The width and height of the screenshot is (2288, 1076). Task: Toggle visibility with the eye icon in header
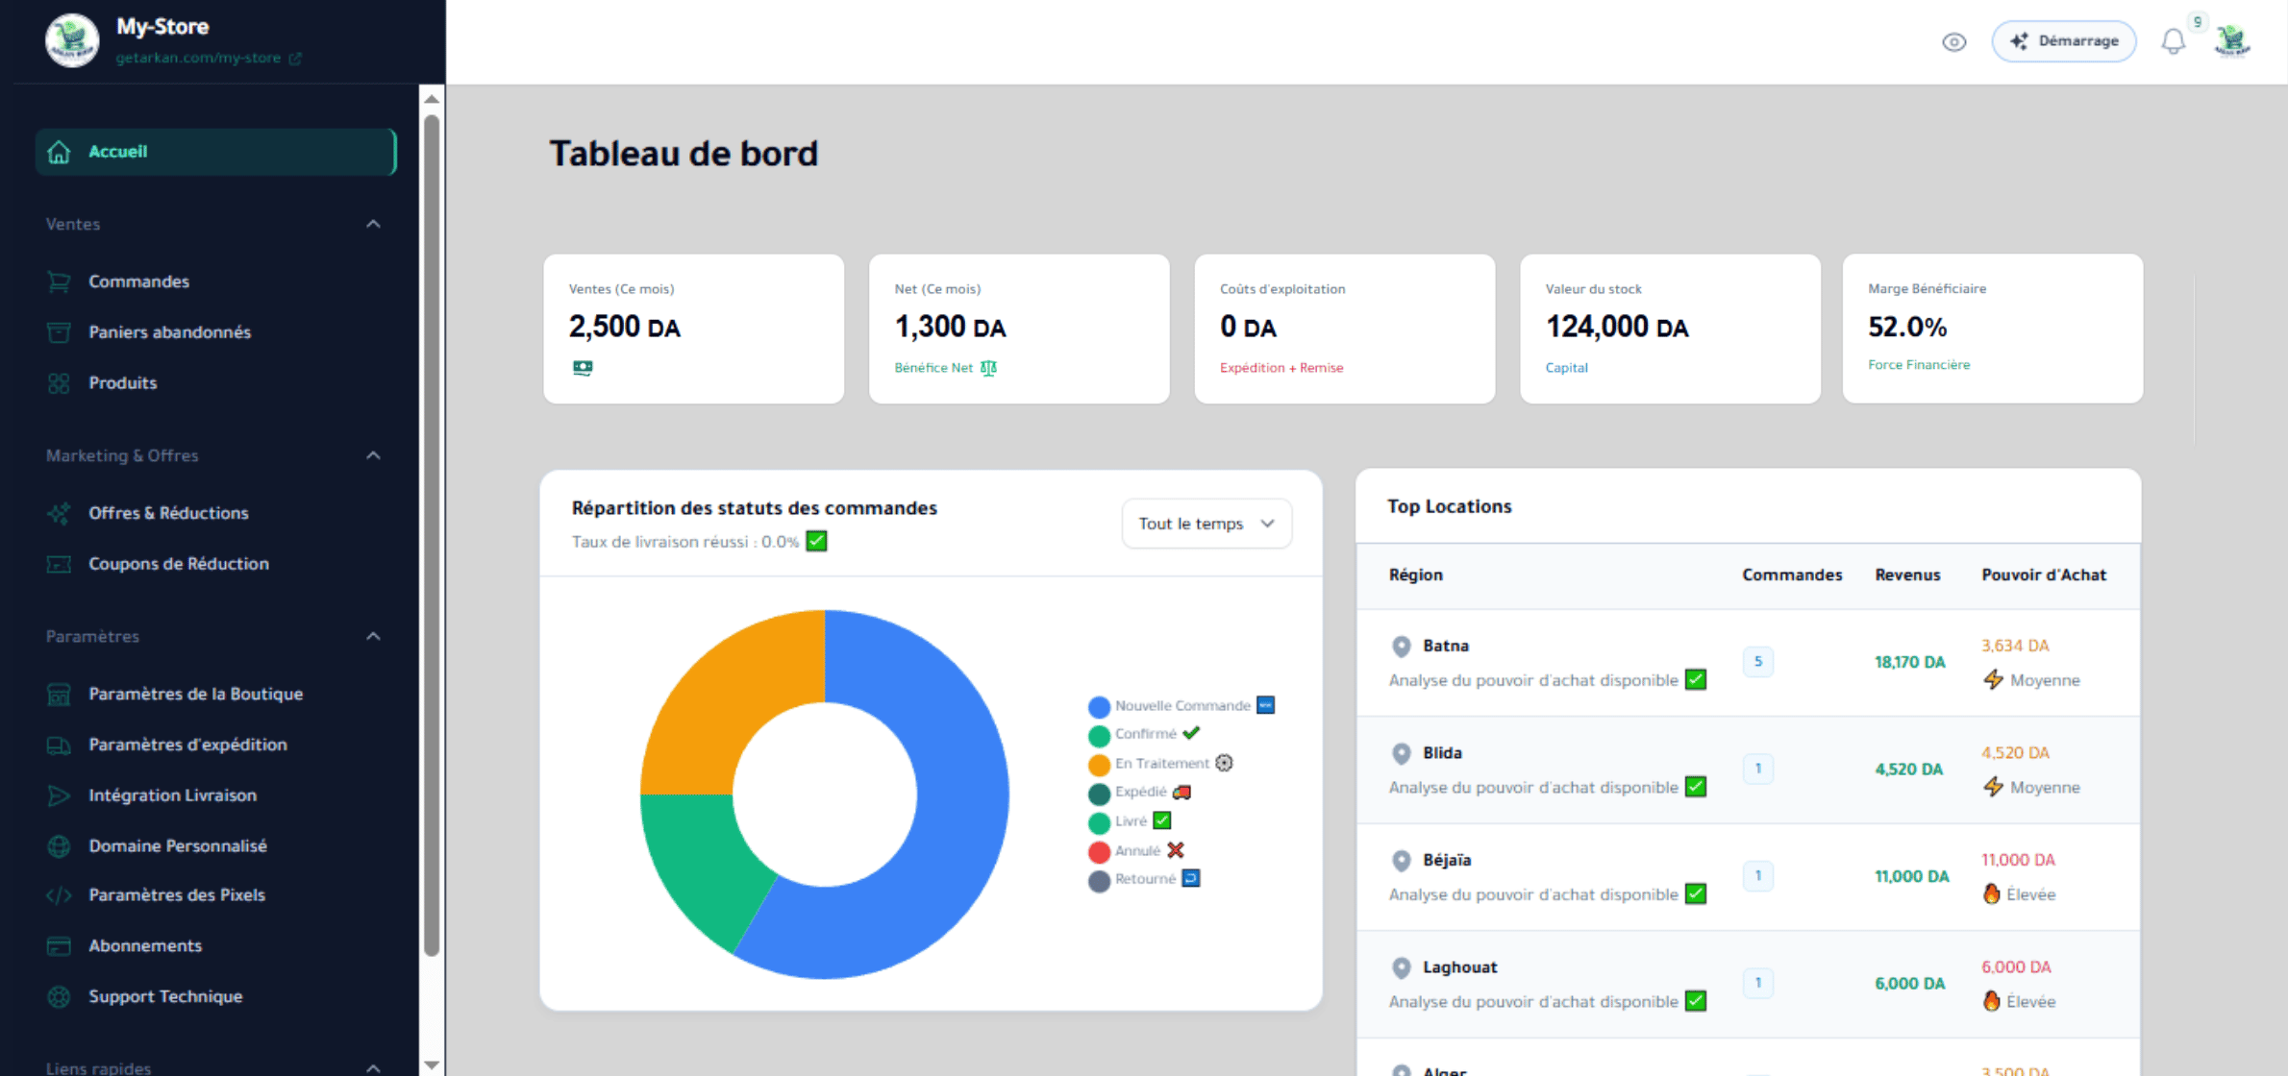pos(1953,42)
